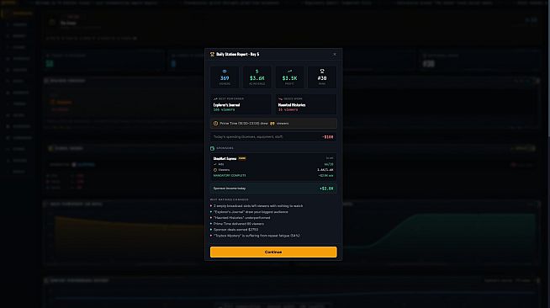
Task: Click the MANDATORY COMPLETE status text
Action: [x=230, y=175]
